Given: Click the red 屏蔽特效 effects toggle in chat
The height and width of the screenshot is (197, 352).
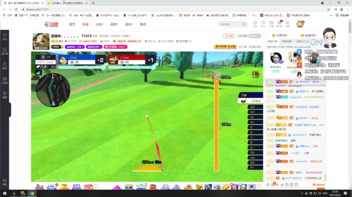Looking at the screenshot, I should coord(319,185).
